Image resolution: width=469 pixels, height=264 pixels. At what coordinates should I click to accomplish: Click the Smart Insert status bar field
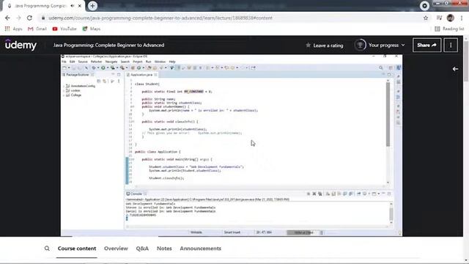coord(232,232)
